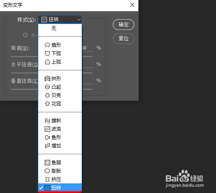Screen dimensions: 216x193
Task: Click the Lower Arc (下弧) icon
Action: pos(47,54)
